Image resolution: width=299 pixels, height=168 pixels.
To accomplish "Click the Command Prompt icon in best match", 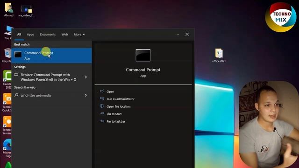I will (x=18, y=55).
